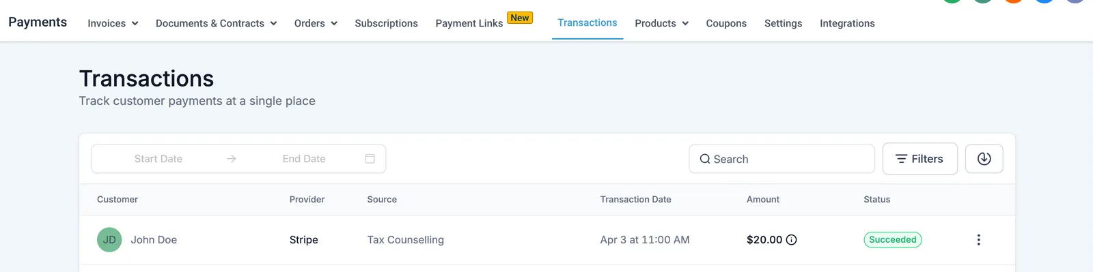Click the Start Date field
This screenshot has height=272, width=1093.
pyautogui.click(x=158, y=159)
